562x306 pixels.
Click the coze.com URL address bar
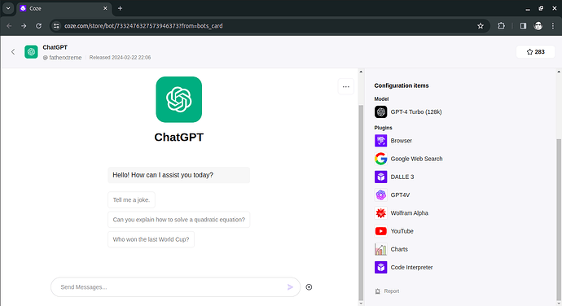[269, 26]
